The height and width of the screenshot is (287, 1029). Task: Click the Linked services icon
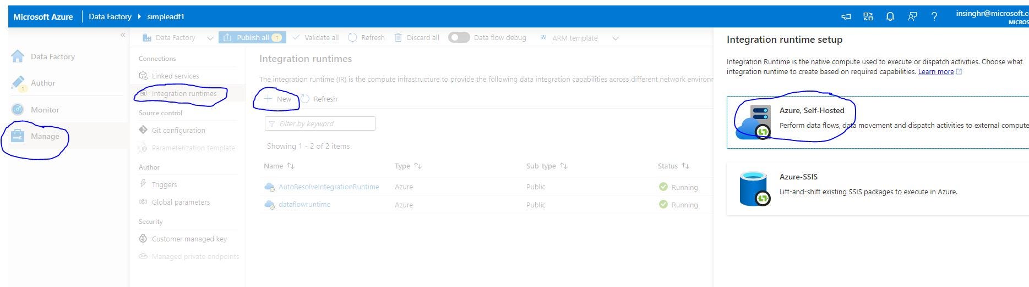pyautogui.click(x=143, y=76)
